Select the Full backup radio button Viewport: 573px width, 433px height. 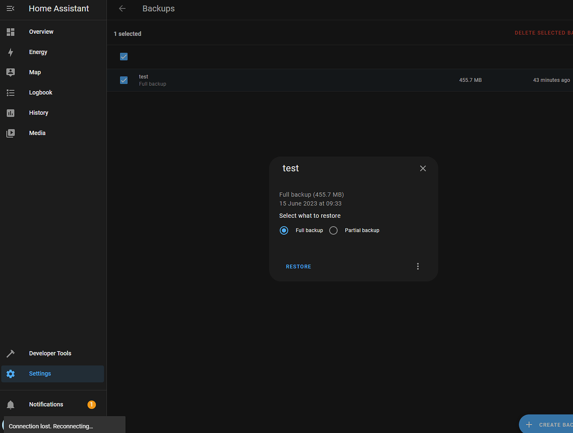(x=284, y=230)
